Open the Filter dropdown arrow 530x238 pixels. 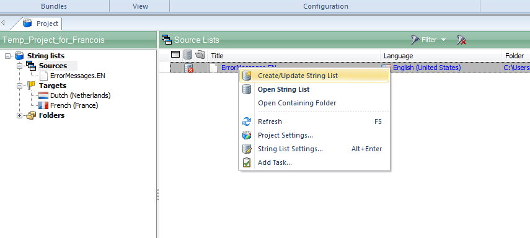443,40
